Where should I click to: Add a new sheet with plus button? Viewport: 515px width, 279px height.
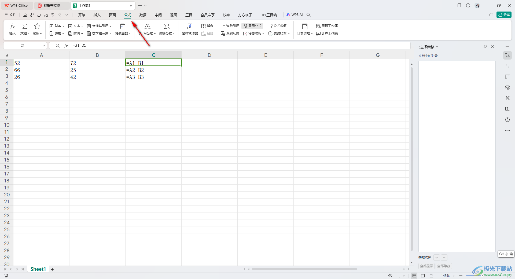pyautogui.click(x=53, y=269)
